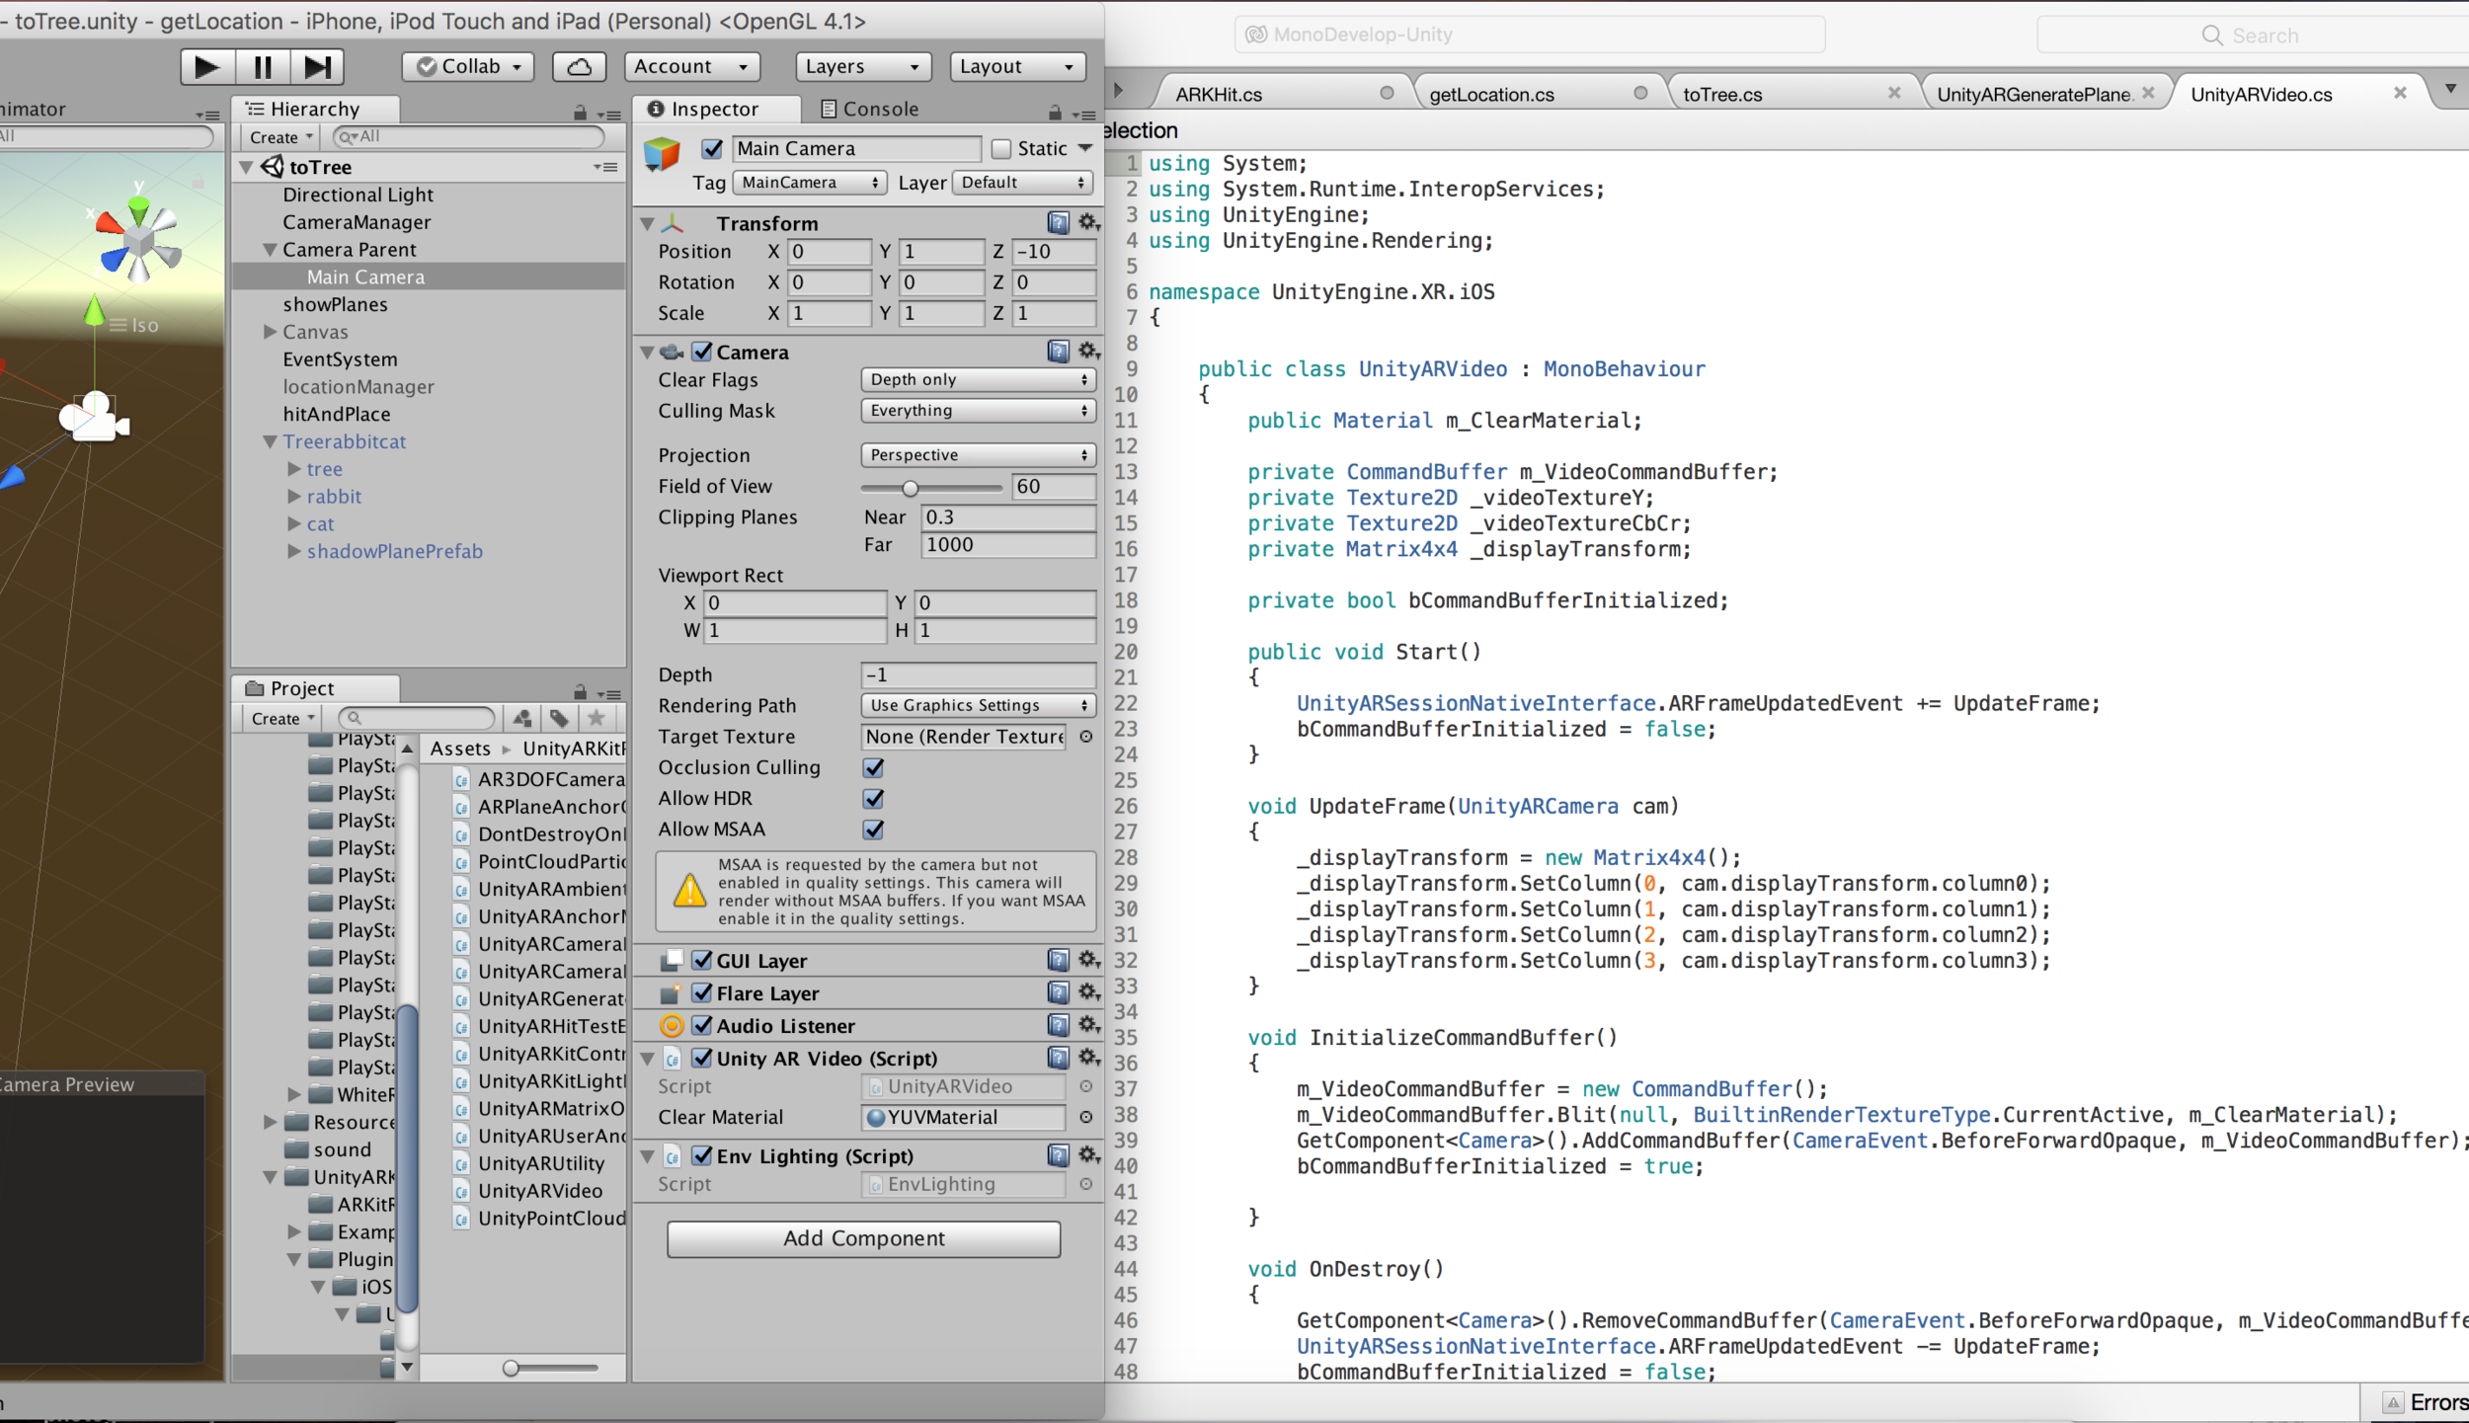2469x1423 pixels.
Task: Toggle Allow HDR checkbox
Action: 873,798
